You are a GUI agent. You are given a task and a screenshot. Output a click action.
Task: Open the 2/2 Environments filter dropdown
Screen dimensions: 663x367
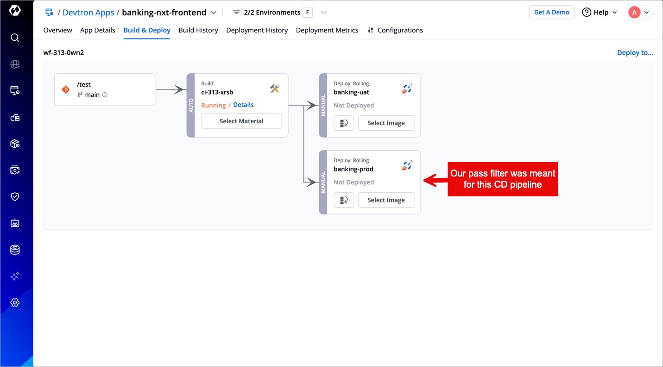(x=324, y=13)
